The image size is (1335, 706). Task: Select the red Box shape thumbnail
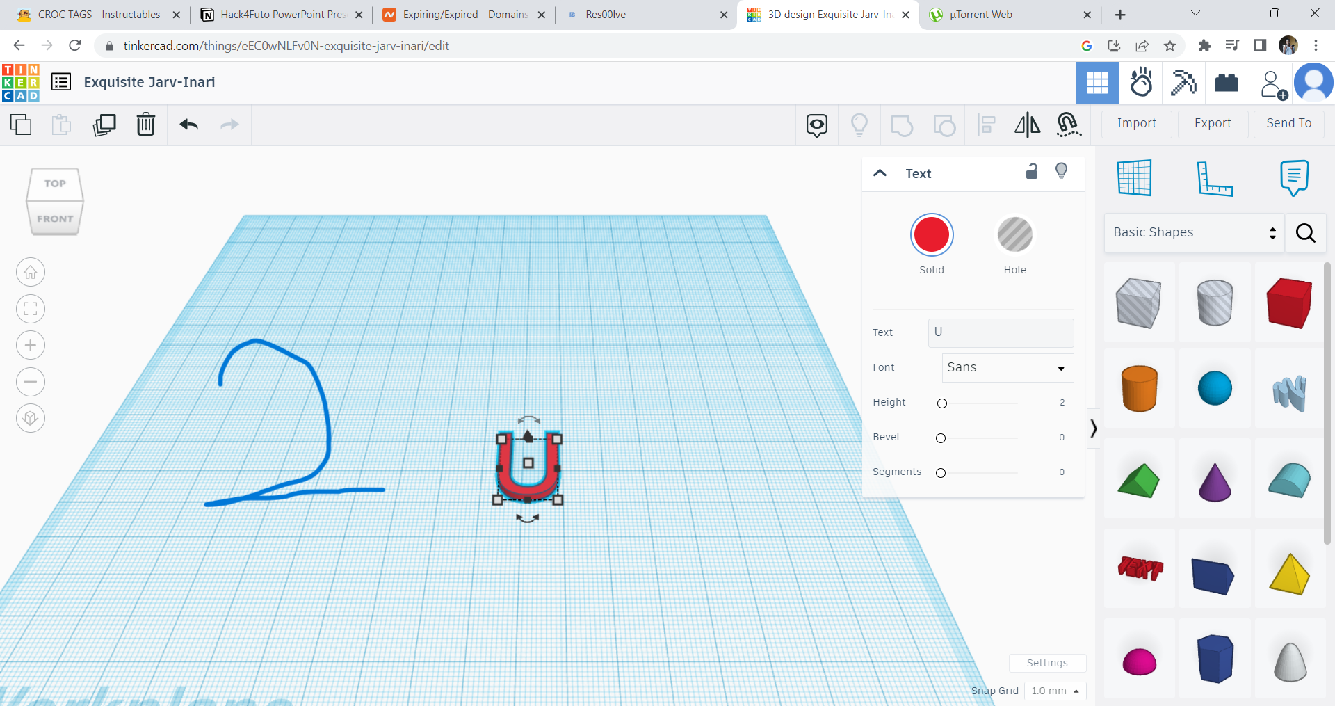[1289, 303]
